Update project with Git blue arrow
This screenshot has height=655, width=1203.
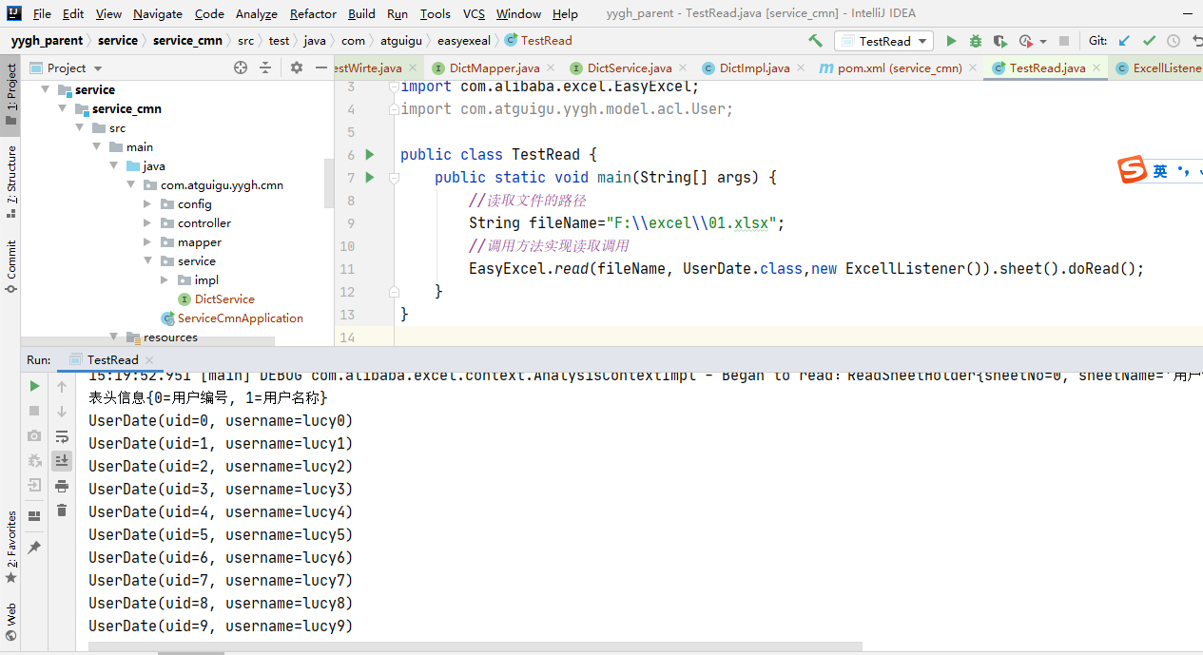coord(1124,41)
